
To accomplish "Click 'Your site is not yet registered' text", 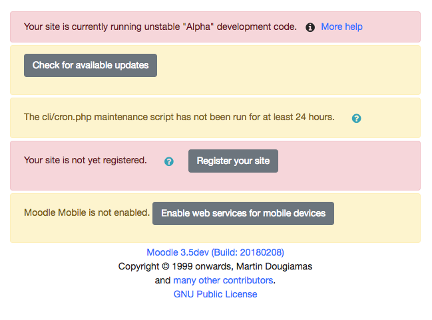I will (85, 160).
